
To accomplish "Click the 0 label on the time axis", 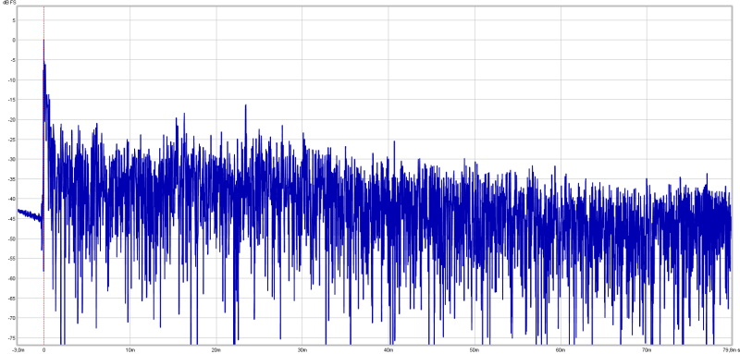I will pyautogui.click(x=43, y=350).
